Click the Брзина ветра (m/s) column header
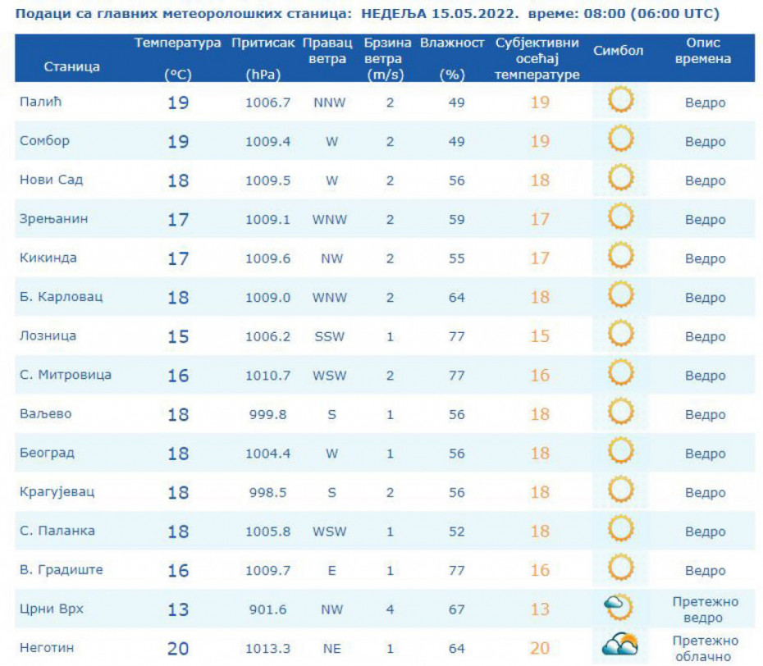This screenshot has width=763, height=666. click(387, 58)
